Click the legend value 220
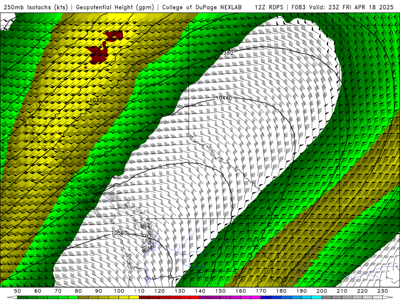The image size is (400, 300). pyautogui.click(x=362, y=291)
